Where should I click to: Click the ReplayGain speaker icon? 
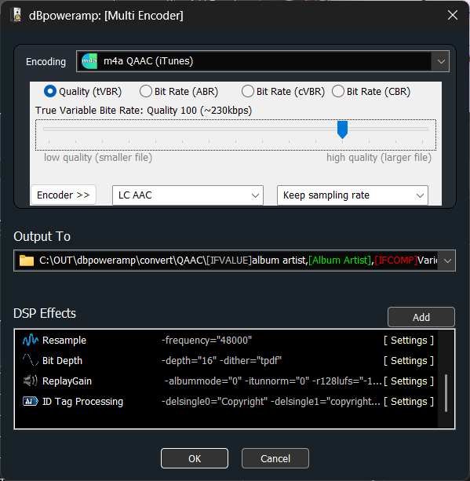point(30,381)
